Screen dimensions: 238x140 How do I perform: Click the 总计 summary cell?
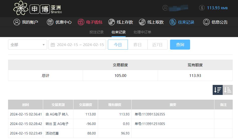pyautogui.click(x=46, y=75)
